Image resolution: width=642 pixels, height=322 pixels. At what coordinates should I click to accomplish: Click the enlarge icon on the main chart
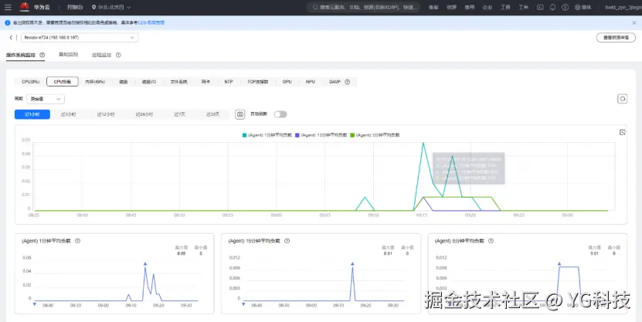623,132
